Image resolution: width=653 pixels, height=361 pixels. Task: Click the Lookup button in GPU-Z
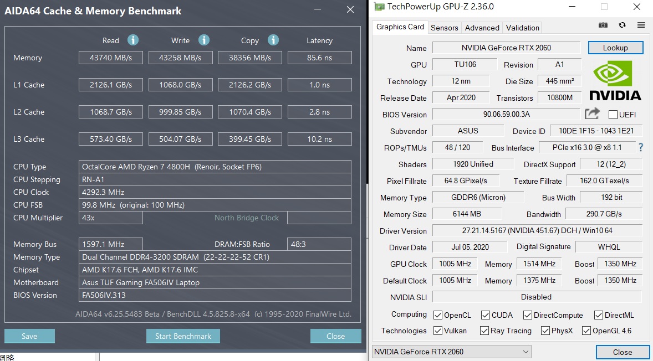pos(615,48)
